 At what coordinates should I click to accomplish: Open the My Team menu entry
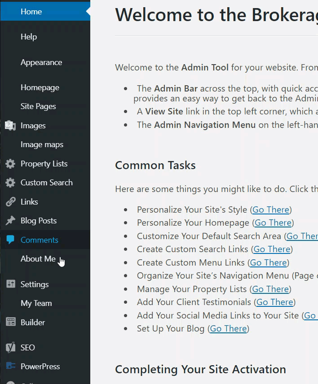[x=36, y=303]
